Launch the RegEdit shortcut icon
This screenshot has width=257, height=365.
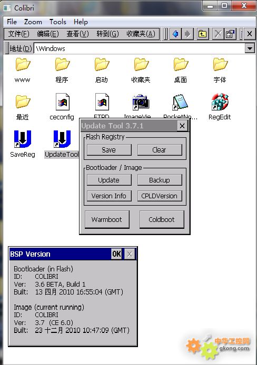[220, 102]
